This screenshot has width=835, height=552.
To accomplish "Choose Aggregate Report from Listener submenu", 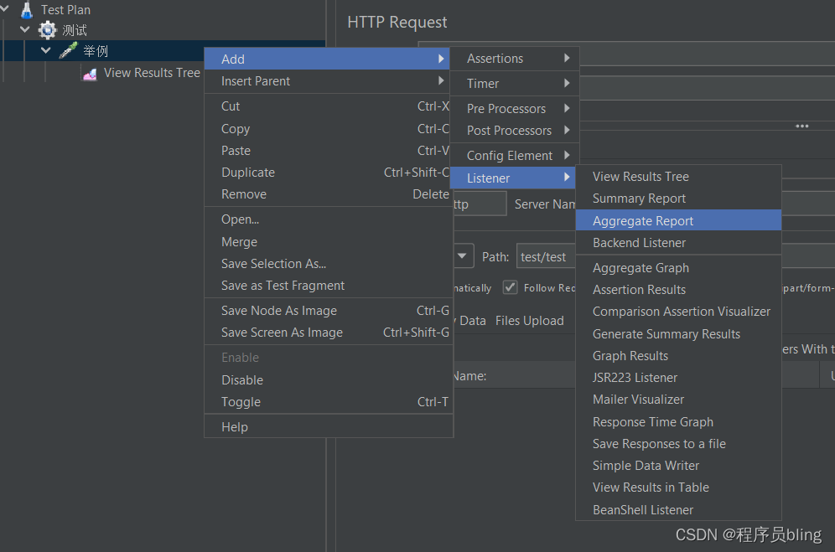I will 643,221.
